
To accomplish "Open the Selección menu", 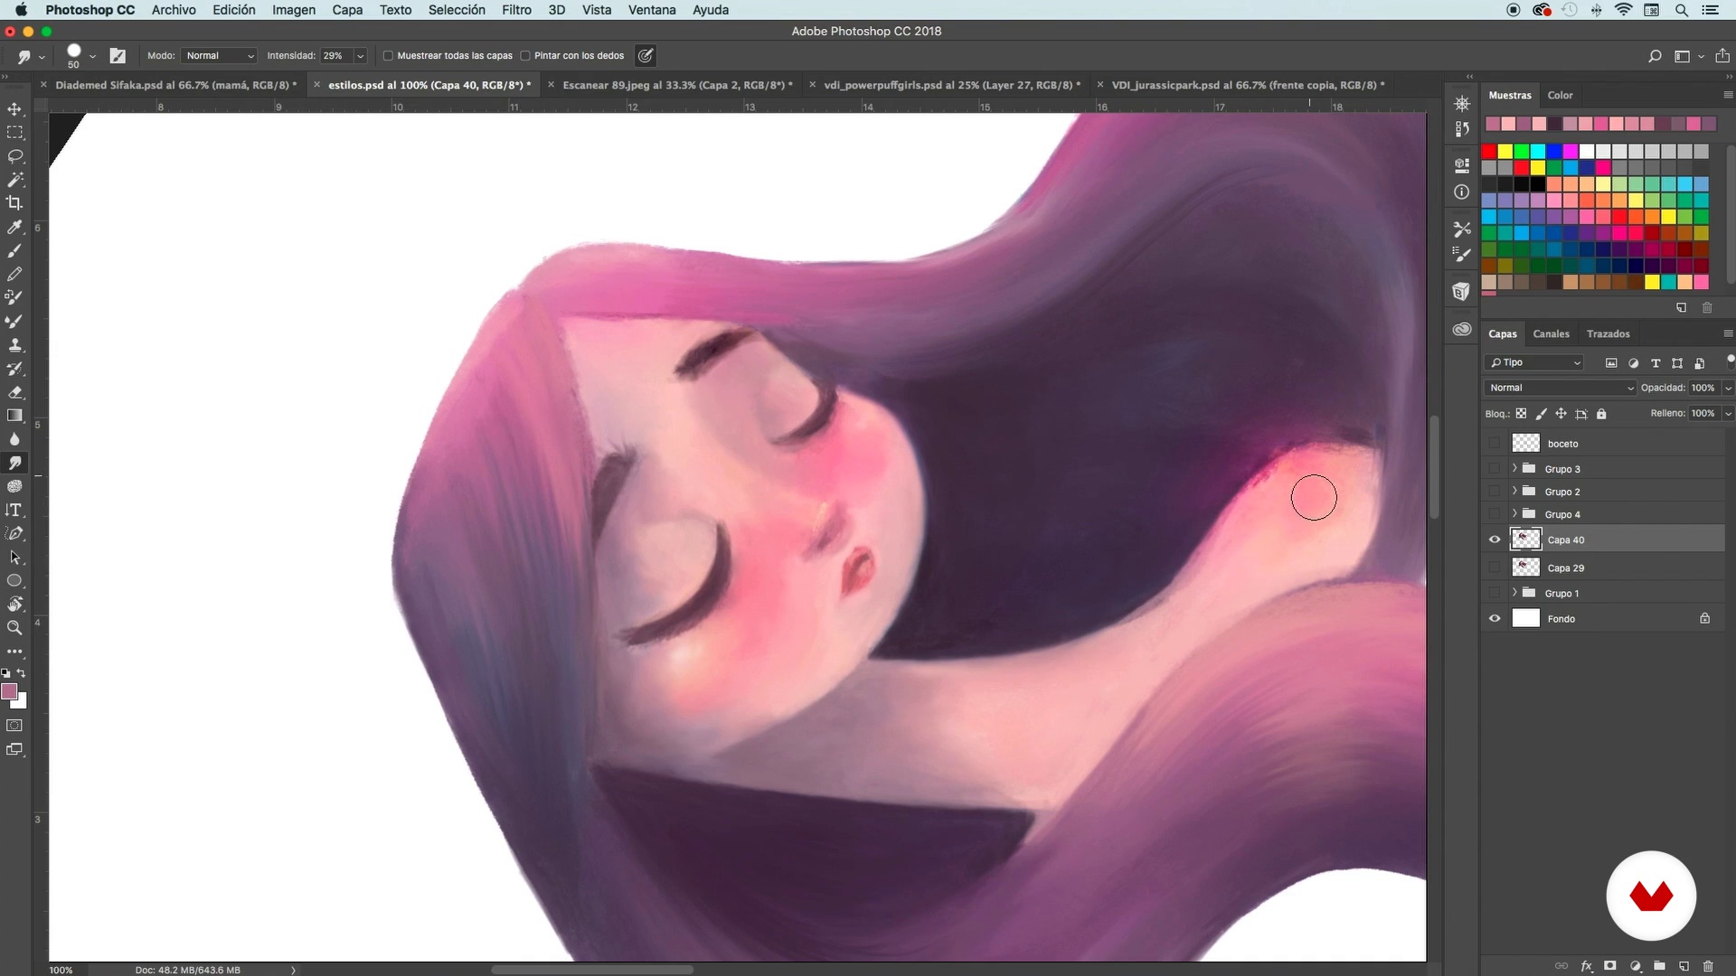I will point(457,10).
